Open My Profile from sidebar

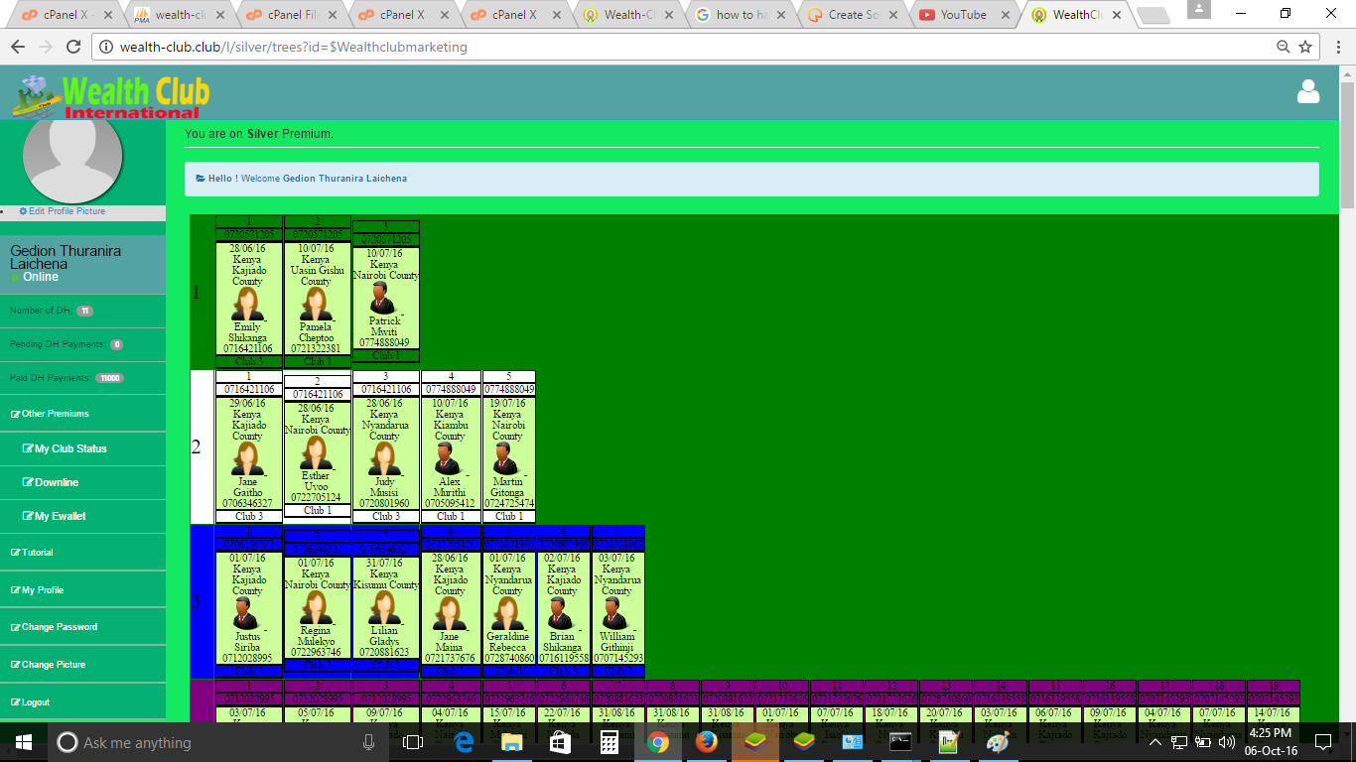[x=37, y=590]
